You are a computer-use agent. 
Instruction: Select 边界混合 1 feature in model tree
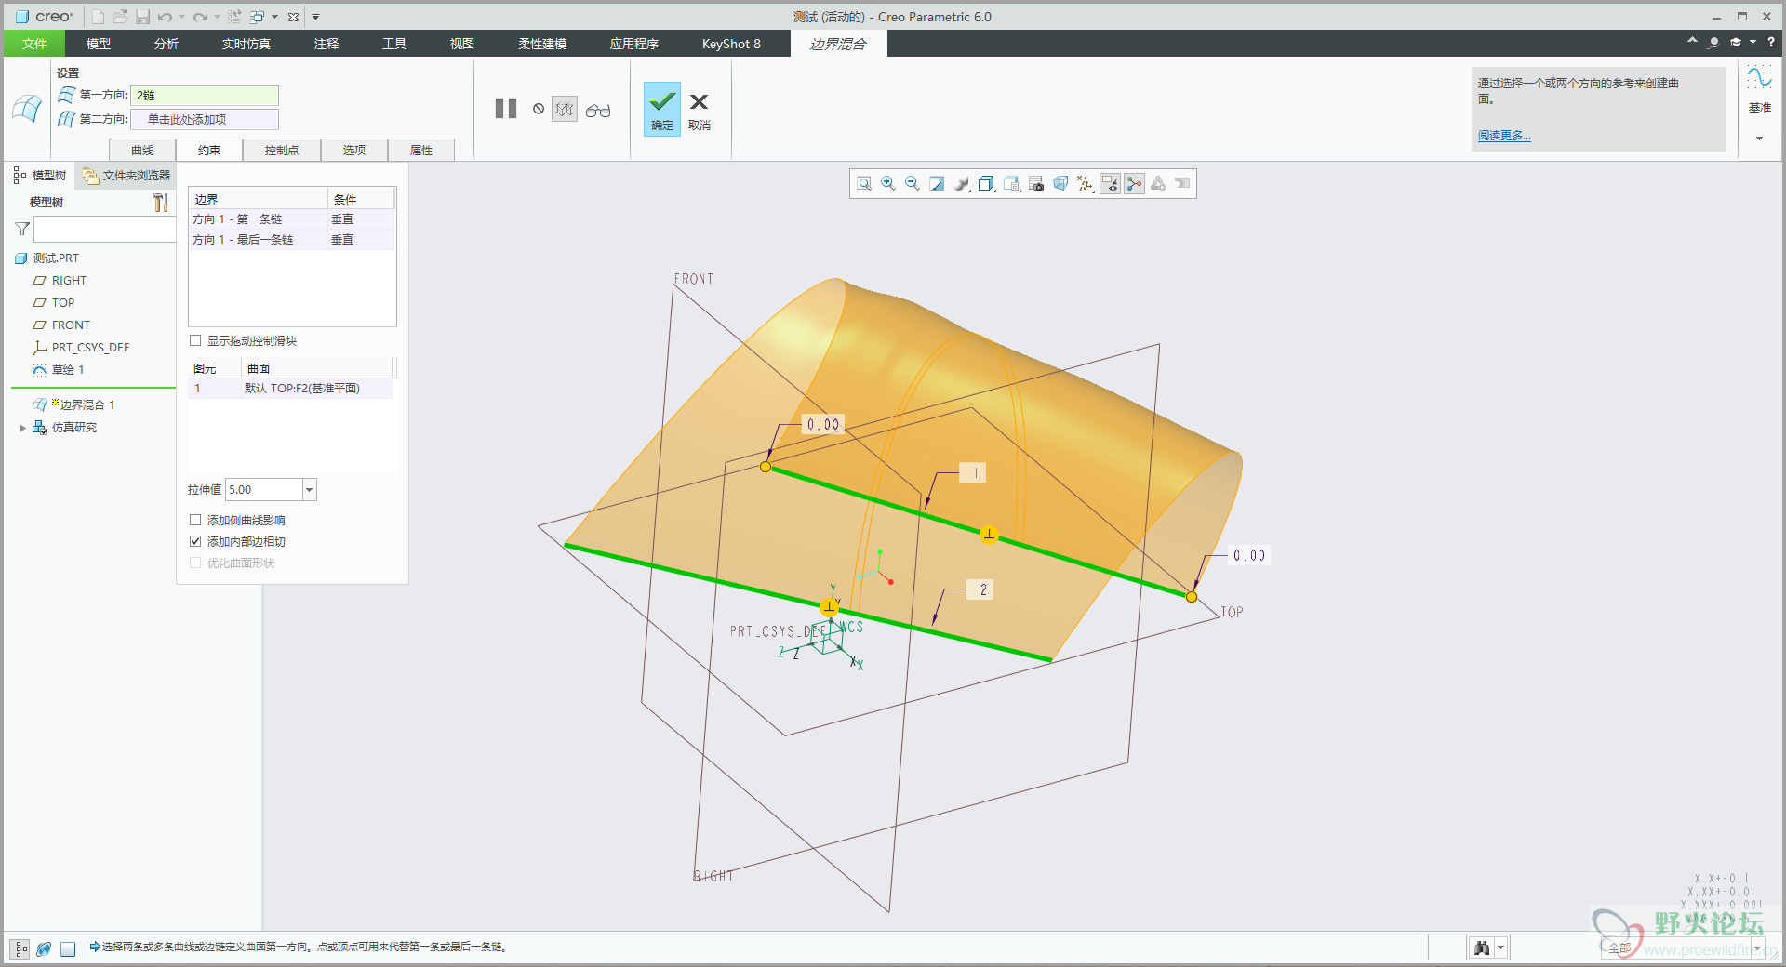tap(87, 405)
